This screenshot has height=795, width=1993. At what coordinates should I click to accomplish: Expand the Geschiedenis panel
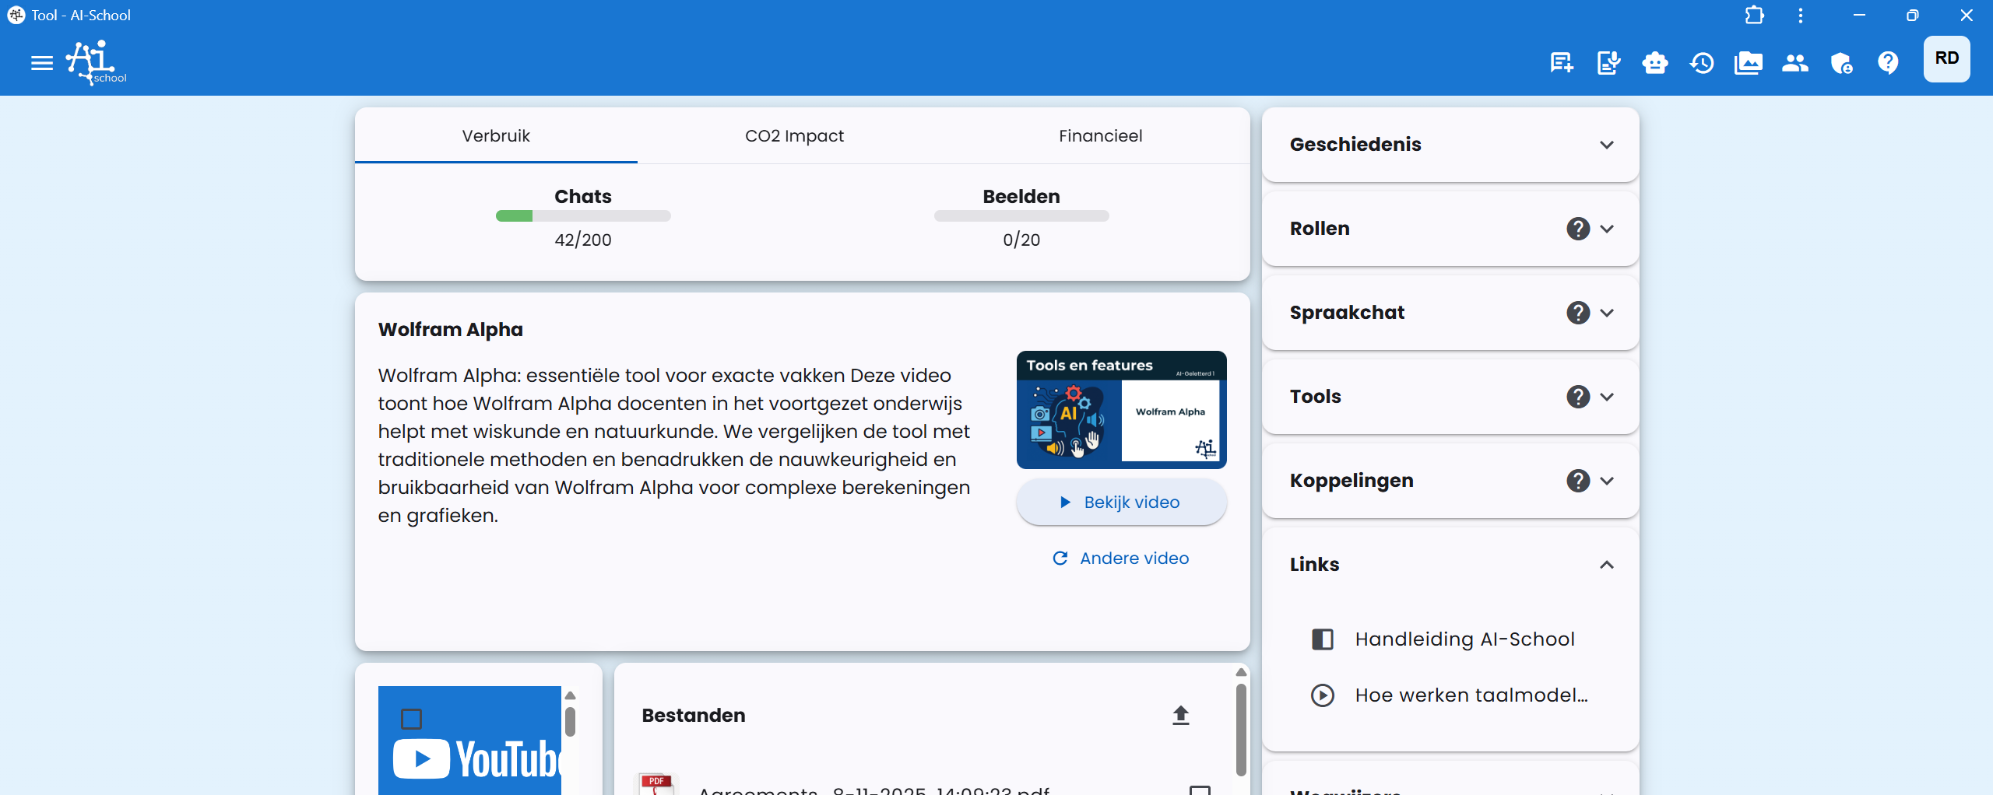1607,145
